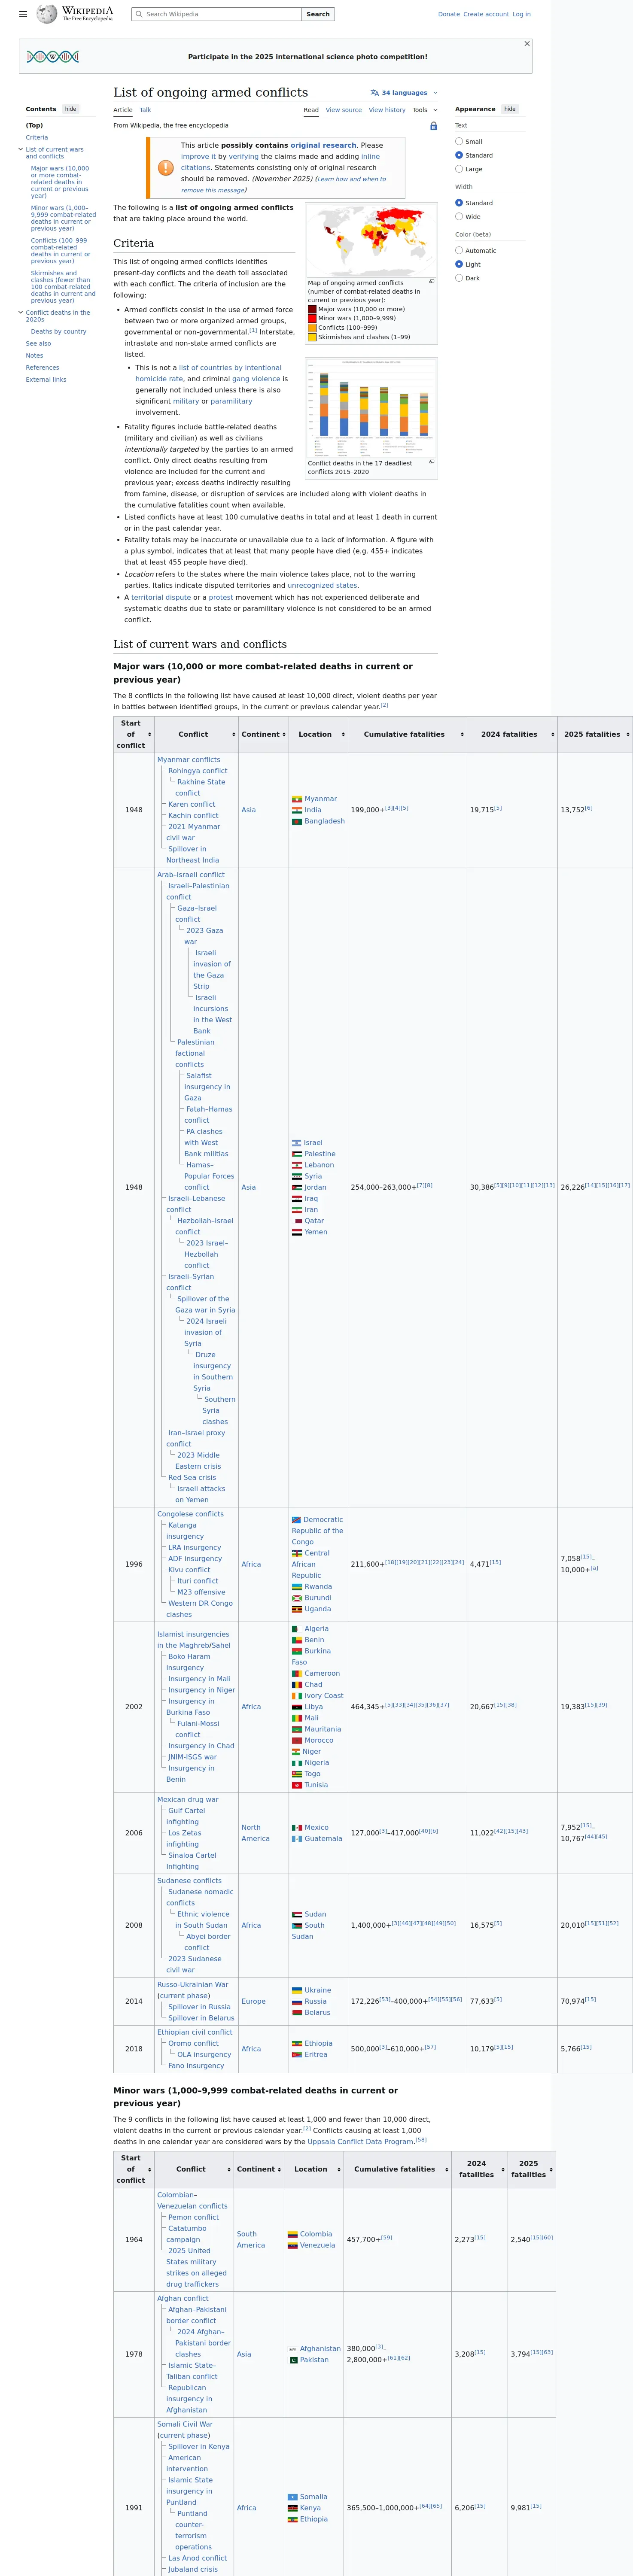633x2576 pixels.
Task: Sort Major wars table by Cumulative fatalities
Action: [x=462, y=734]
